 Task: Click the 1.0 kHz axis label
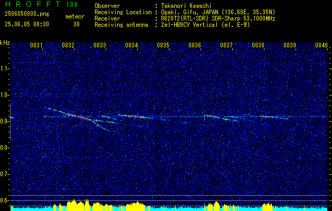pyautogui.click(x=5, y=95)
